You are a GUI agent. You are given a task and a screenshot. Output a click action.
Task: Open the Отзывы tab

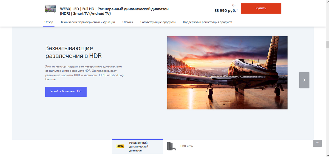(127, 22)
